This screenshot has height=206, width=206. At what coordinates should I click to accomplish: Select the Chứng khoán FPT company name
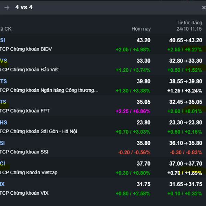pos(25,111)
